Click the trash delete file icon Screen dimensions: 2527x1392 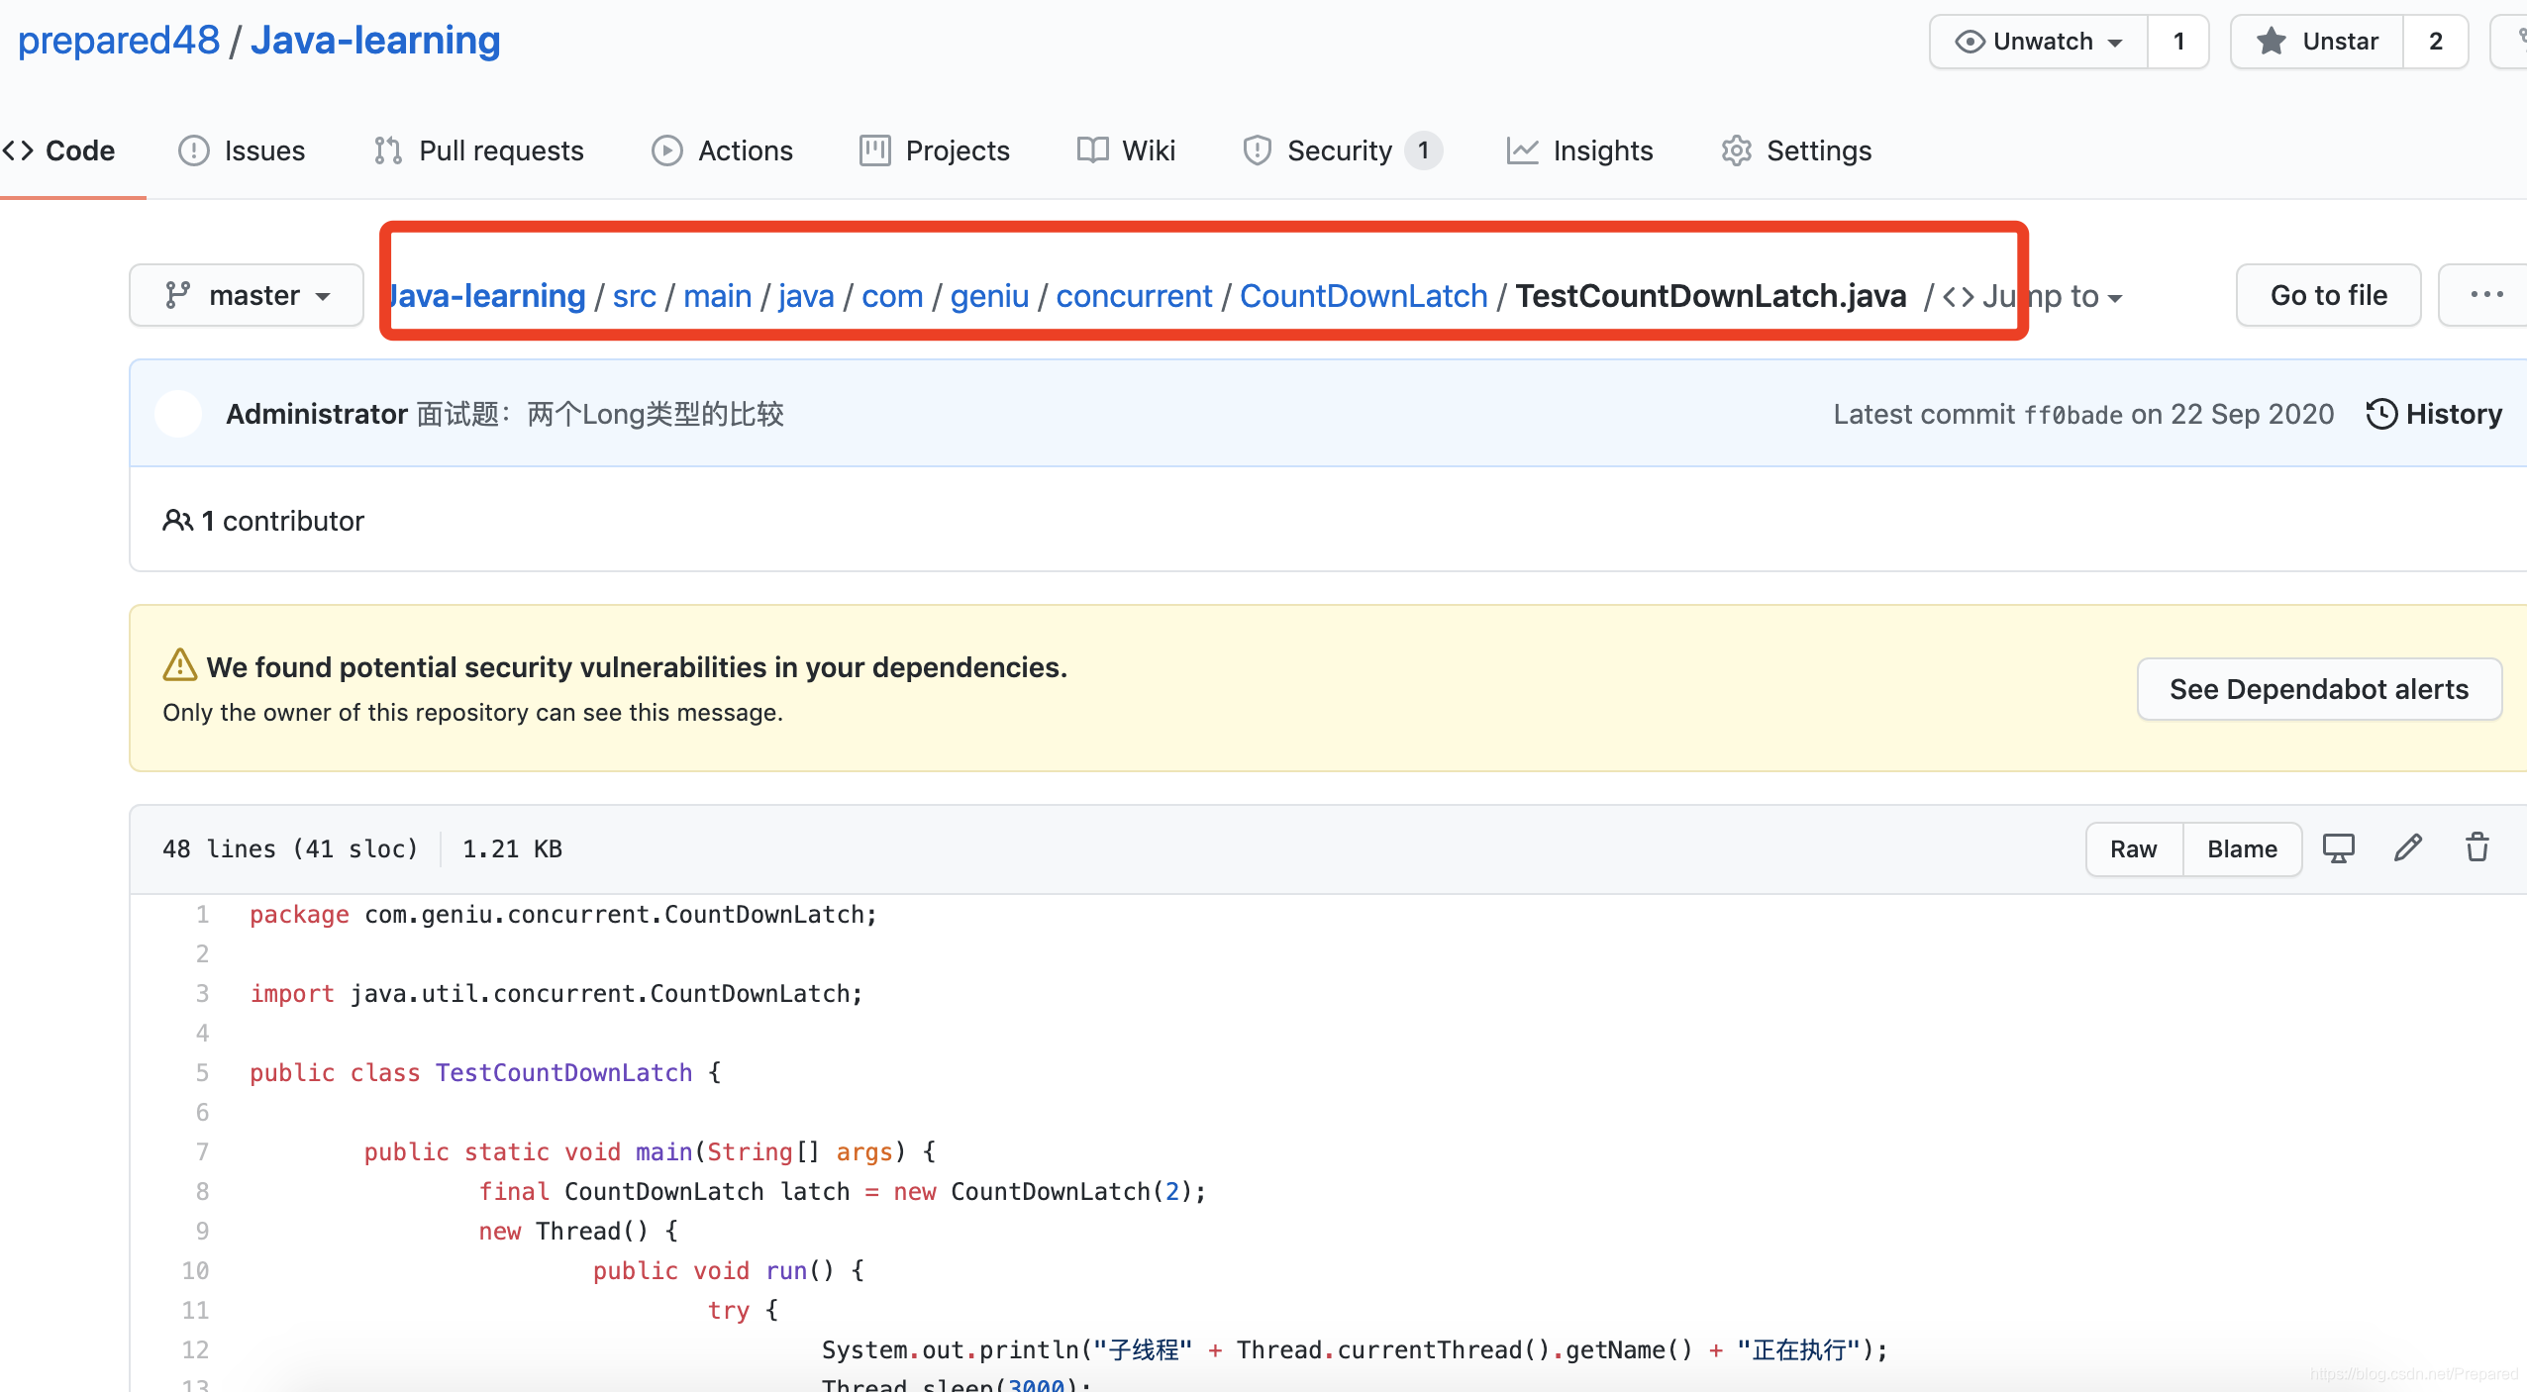pos(2477,848)
